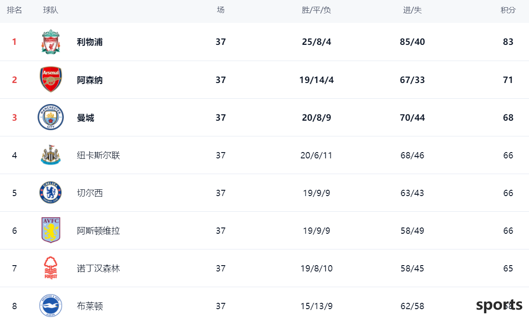Viewport: 529px width, 319px height.
Task: Open team name 利物浦
Action: coord(90,42)
